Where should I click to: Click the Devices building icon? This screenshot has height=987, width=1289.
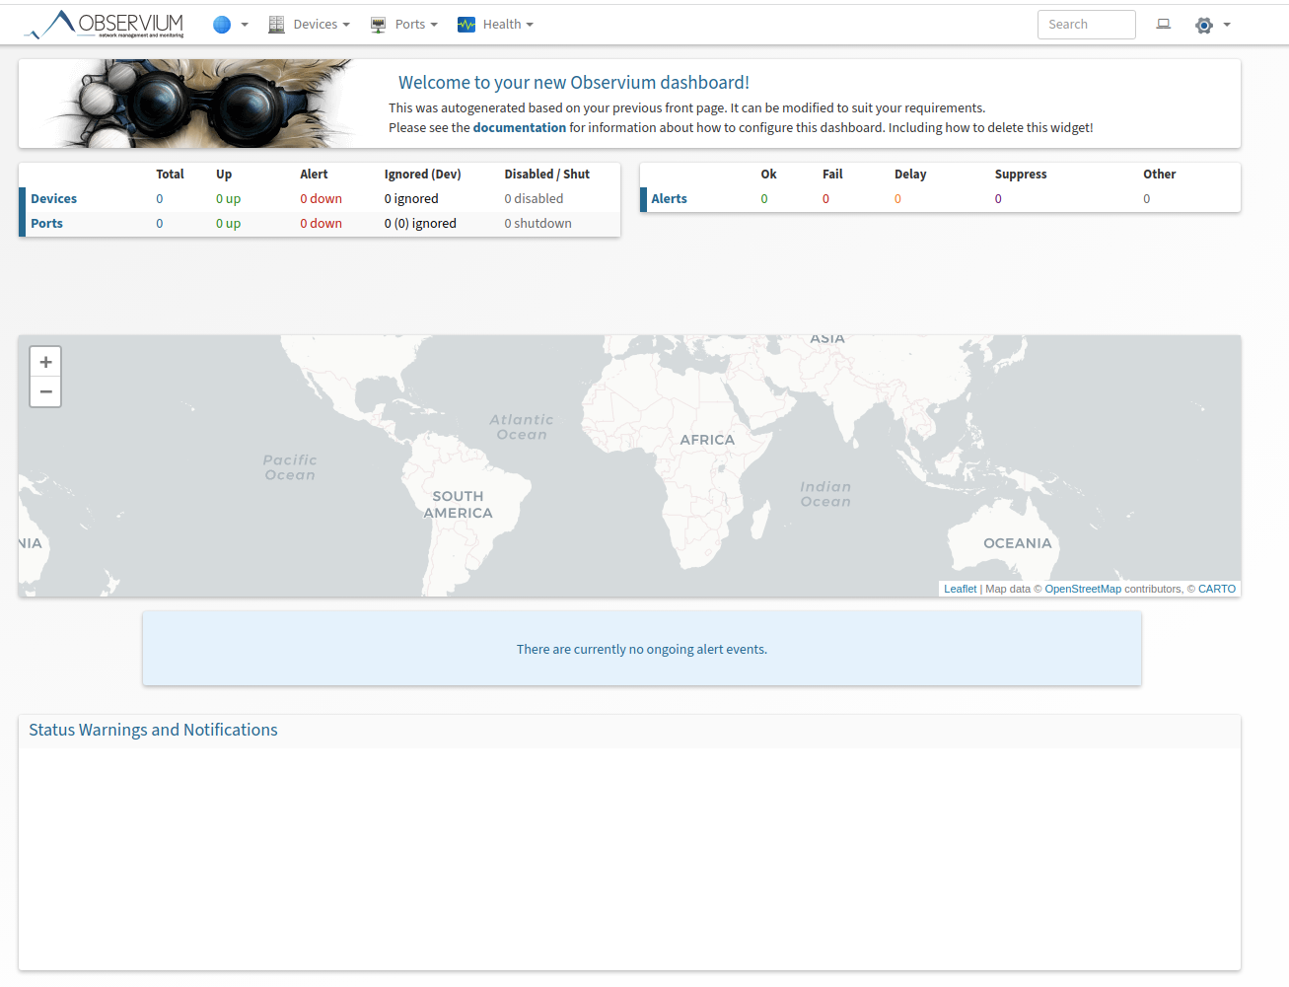[276, 25]
